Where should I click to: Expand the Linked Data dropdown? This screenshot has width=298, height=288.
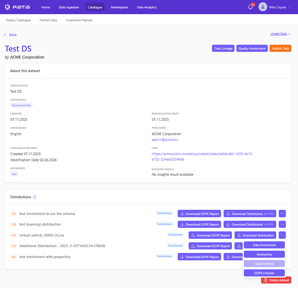coord(280,34)
